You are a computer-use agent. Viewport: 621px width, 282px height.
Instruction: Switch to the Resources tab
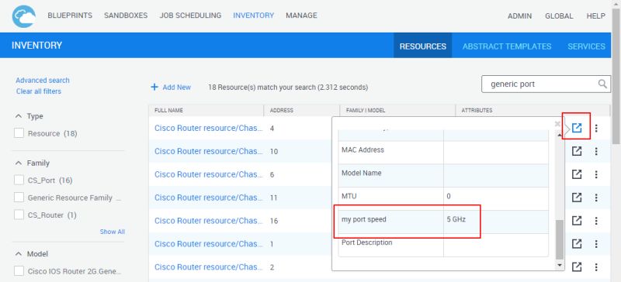[422, 46]
